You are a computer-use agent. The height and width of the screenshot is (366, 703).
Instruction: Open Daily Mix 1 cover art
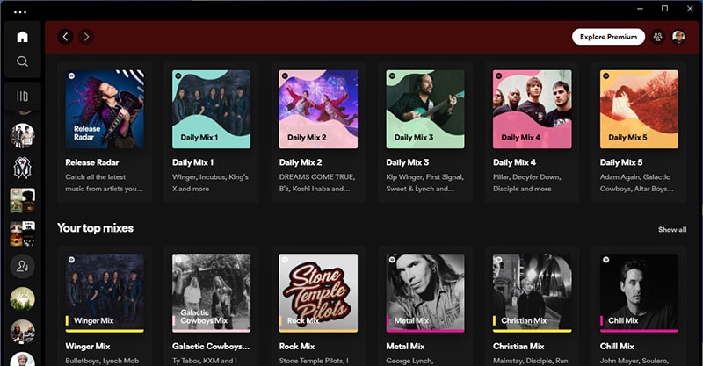pos(211,110)
